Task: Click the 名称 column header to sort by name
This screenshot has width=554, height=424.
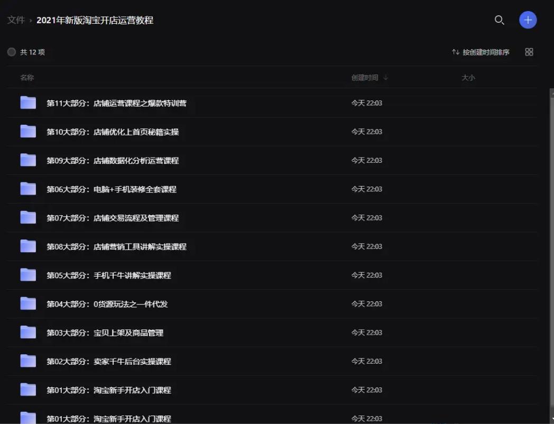Action: pyautogui.click(x=27, y=77)
